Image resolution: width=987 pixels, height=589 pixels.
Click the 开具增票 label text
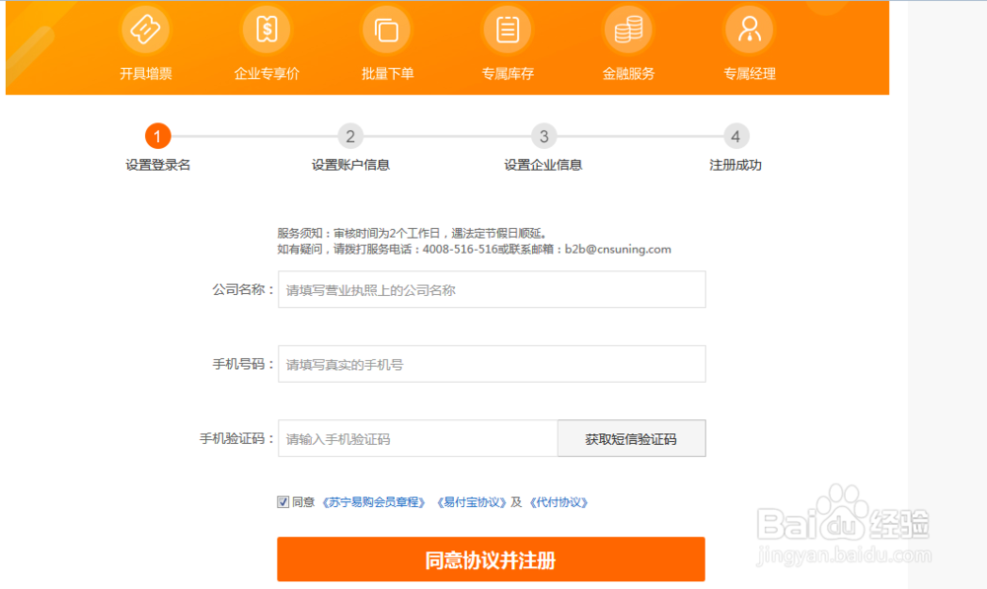(146, 74)
